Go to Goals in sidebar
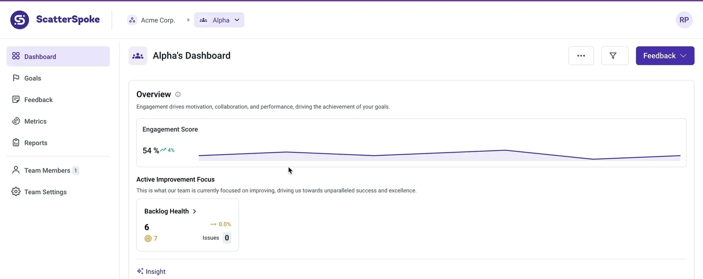This screenshot has height=279, width=703. click(33, 78)
